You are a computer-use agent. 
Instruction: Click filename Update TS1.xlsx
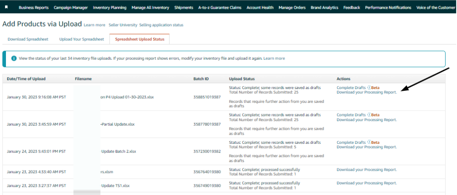tap(115, 186)
